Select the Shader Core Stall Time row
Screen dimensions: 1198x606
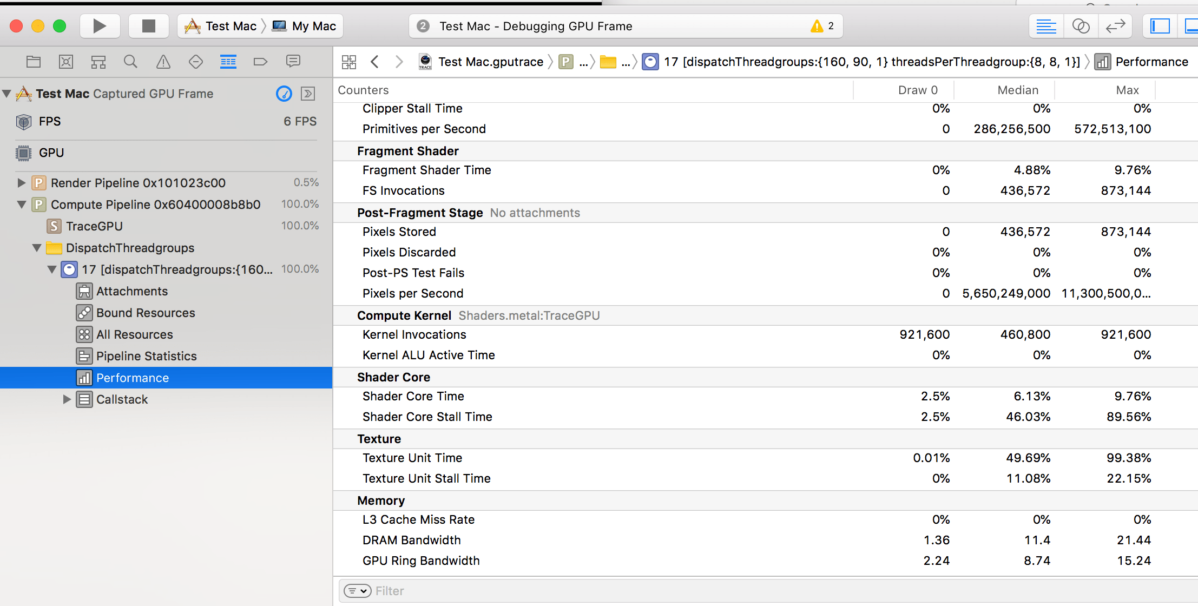765,417
